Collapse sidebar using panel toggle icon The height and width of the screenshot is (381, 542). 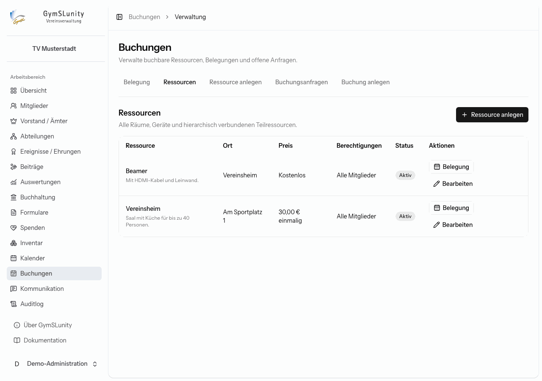[x=119, y=17]
